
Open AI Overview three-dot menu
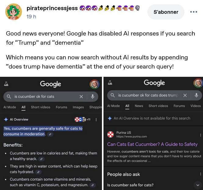click(x=96, y=120)
